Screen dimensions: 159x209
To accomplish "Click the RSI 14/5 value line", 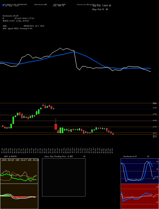I will (x=18, y=18).
